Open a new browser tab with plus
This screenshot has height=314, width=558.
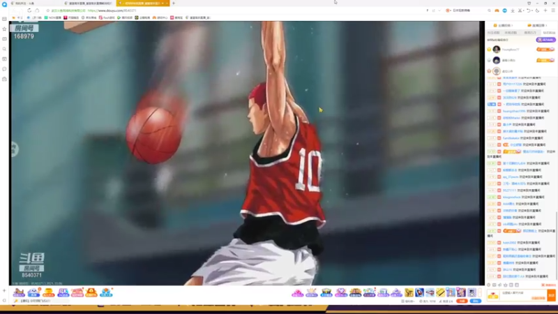click(x=174, y=3)
